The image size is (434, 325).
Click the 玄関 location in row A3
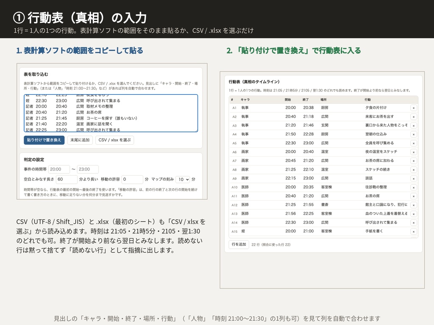(x=325, y=125)
